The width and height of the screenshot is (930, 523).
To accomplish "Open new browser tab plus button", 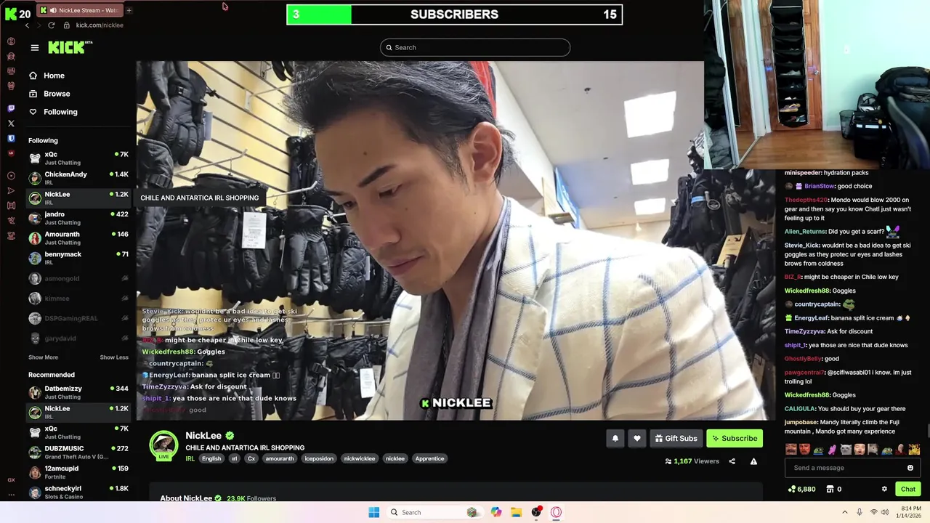I will 129,10.
